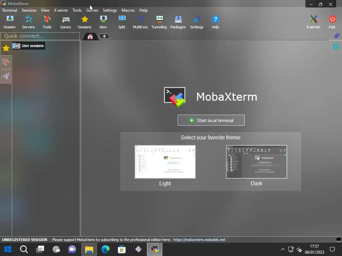The height and width of the screenshot is (256, 342).
Task: Select the User sessions tree item
Action: pos(29,46)
